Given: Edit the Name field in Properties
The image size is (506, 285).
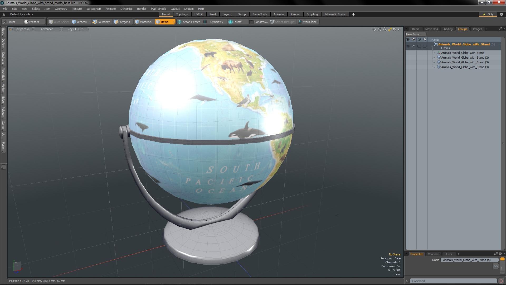Looking at the screenshot, I should (x=469, y=260).
